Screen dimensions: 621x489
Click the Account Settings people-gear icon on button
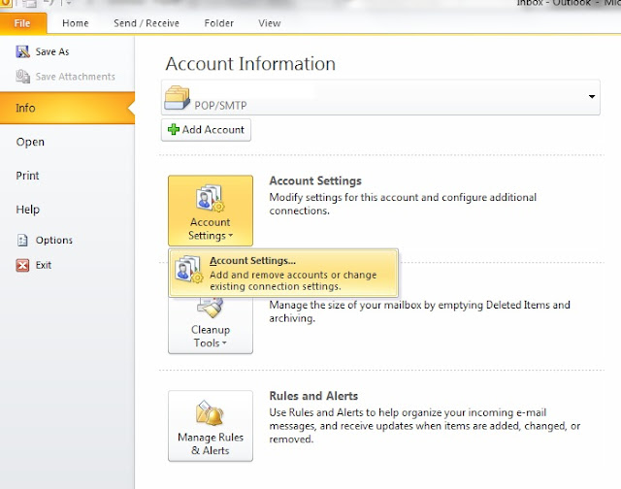pyautogui.click(x=210, y=198)
